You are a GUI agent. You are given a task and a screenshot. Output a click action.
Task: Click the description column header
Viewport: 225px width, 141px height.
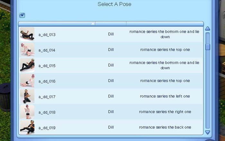coord(165,23)
